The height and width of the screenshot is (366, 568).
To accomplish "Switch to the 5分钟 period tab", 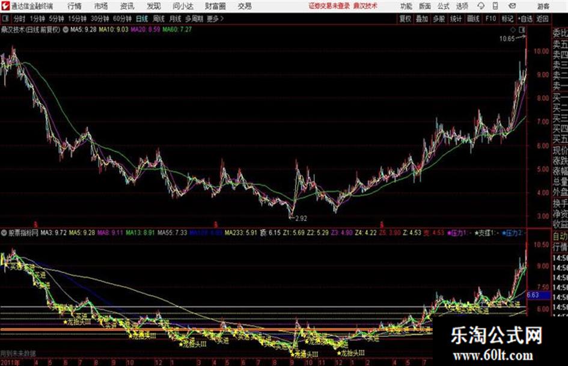I will pos(56,19).
